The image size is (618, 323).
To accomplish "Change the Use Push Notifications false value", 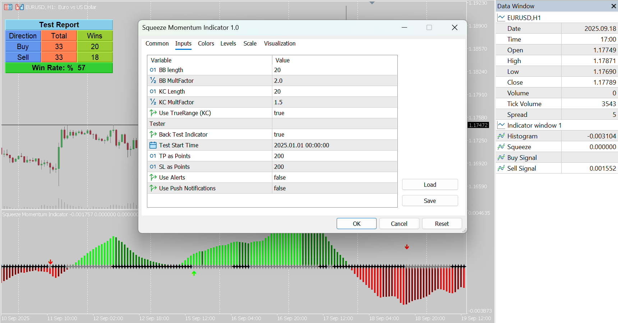I will click(335, 188).
